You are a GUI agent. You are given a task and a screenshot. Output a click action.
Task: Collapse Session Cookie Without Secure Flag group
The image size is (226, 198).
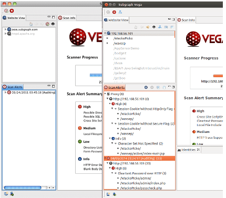(112, 123)
